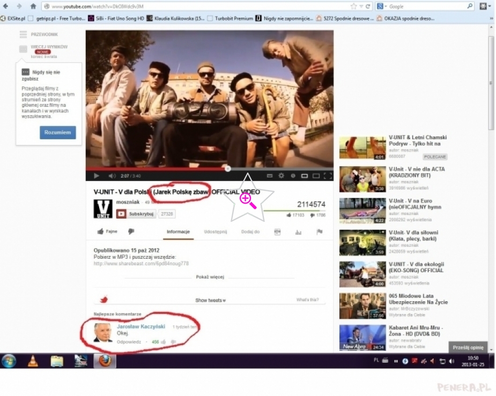Open the transcript icon beside Dodaj do
This screenshot has width=496, height=396.
tap(277, 232)
